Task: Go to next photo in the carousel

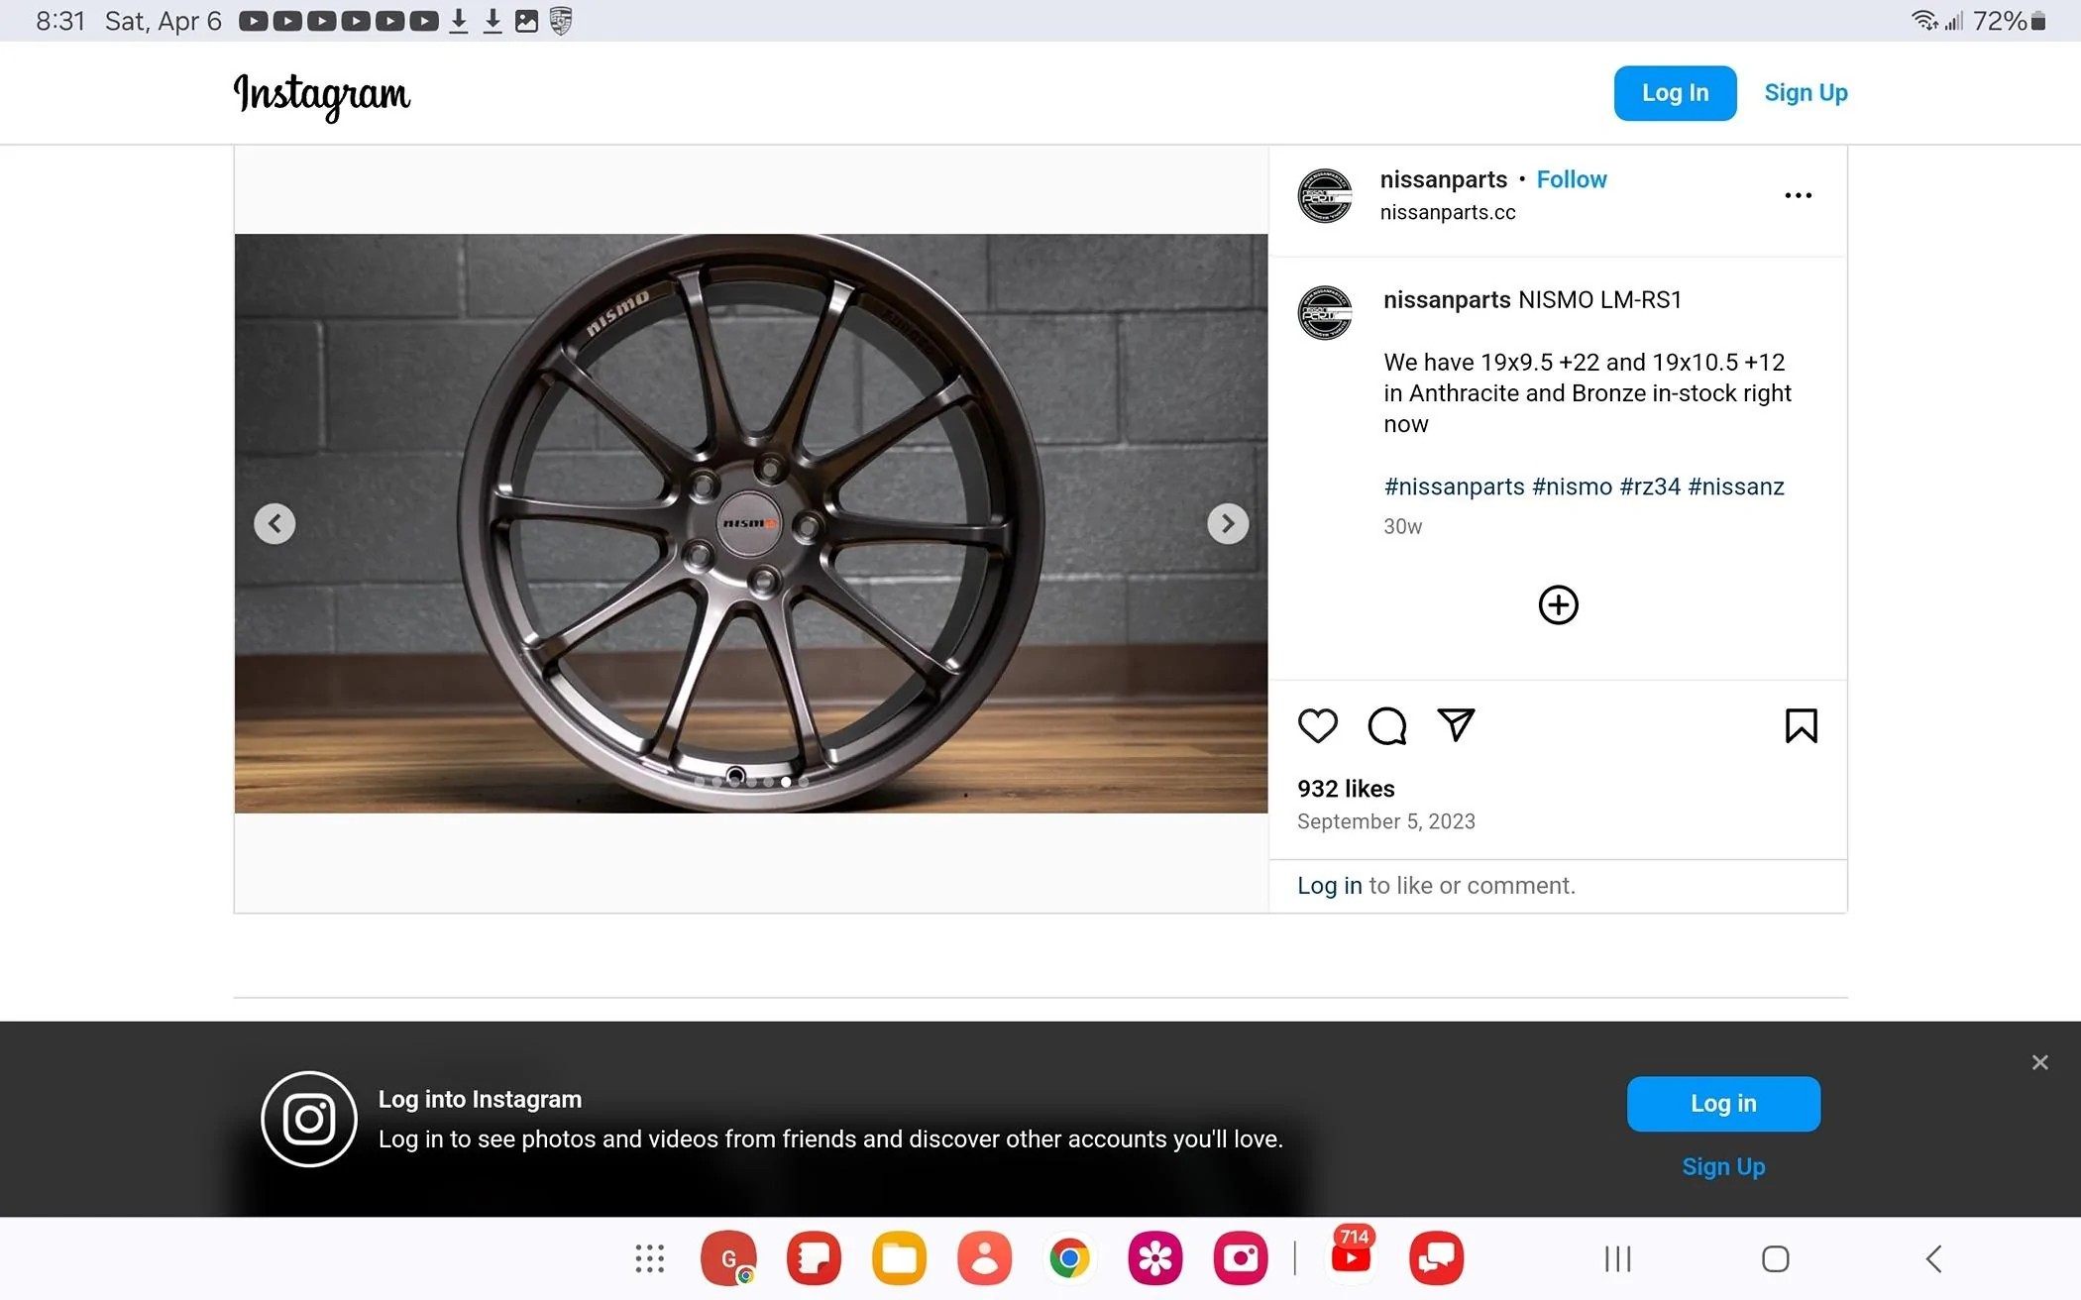Action: (x=1228, y=523)
